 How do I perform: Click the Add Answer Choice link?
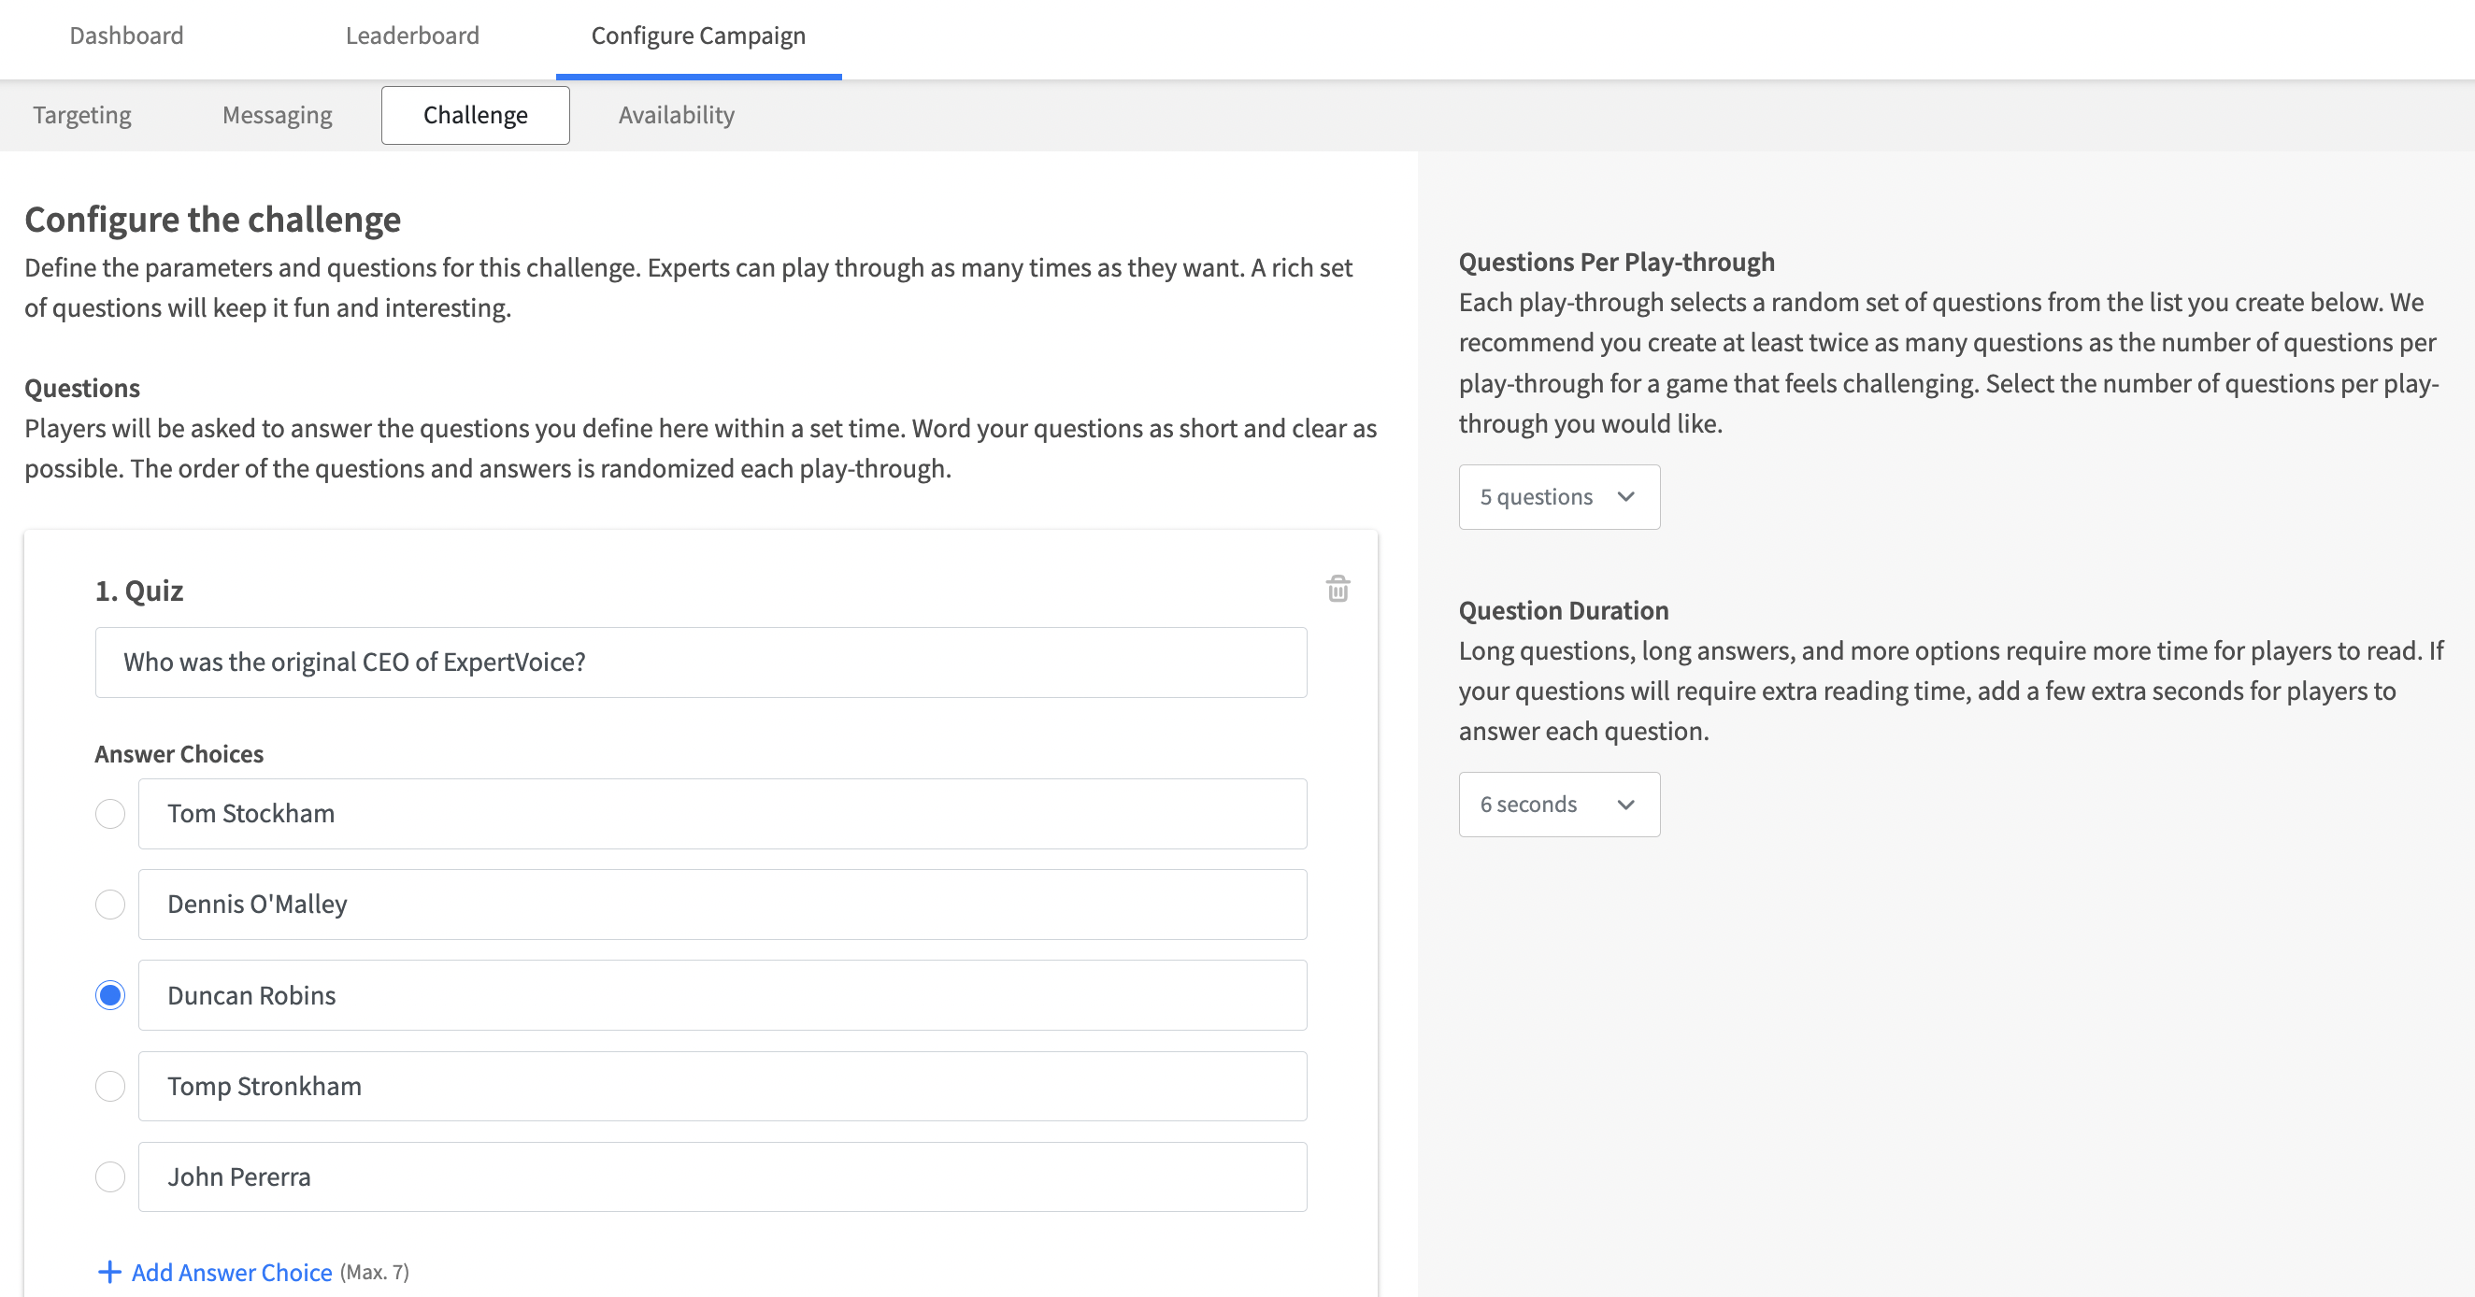tap(232, 1272)
